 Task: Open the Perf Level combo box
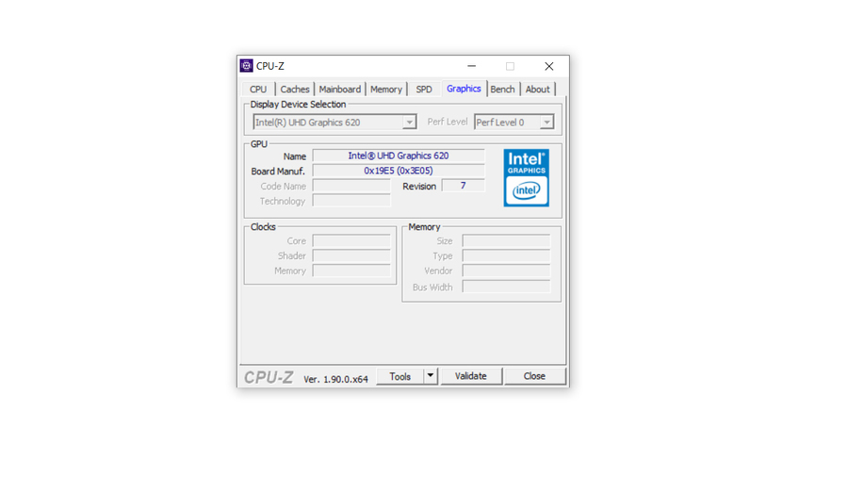[514, 123]
